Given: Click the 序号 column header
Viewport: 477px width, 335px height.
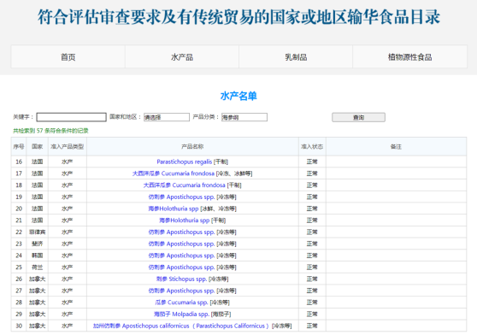Looking at the screenshot, I should point(19,146).
